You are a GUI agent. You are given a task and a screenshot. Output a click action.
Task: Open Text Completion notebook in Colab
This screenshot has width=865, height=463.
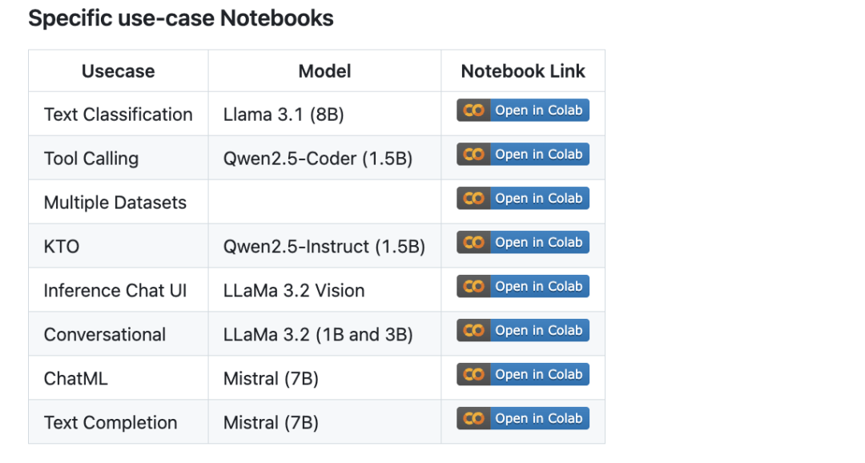tap(523, 418)
